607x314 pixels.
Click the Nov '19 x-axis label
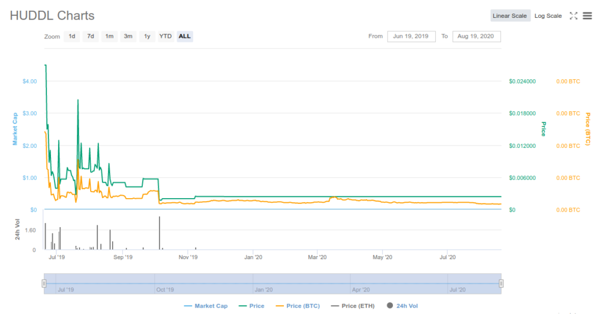188,257
